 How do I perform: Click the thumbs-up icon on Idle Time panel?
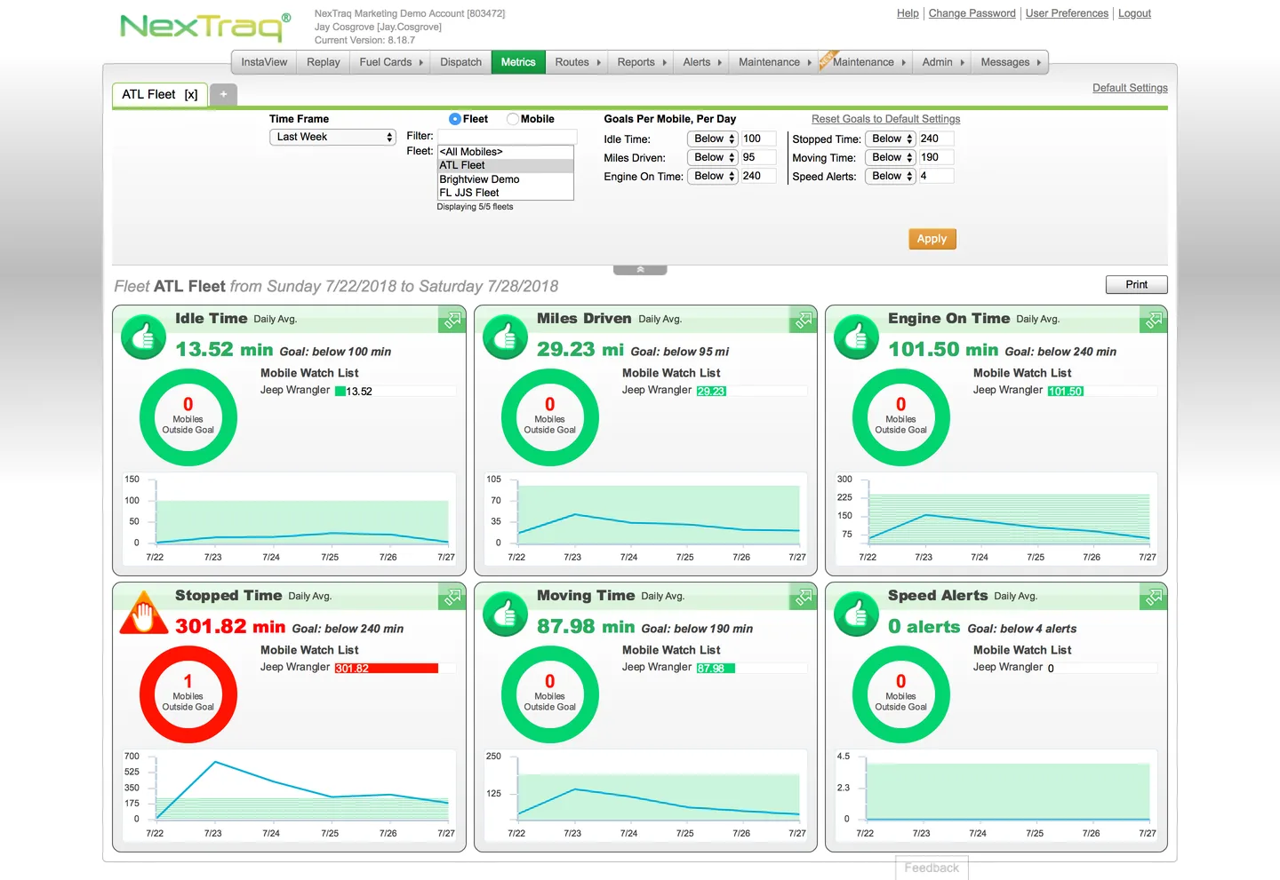(x=142, y=336)
